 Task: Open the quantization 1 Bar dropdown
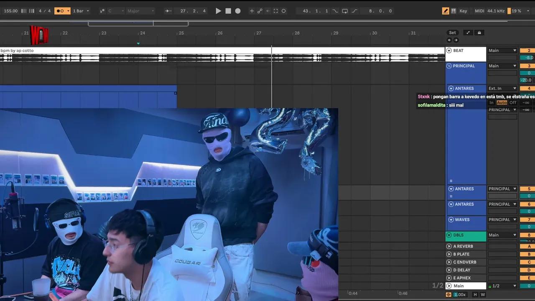tap(81, 11)
